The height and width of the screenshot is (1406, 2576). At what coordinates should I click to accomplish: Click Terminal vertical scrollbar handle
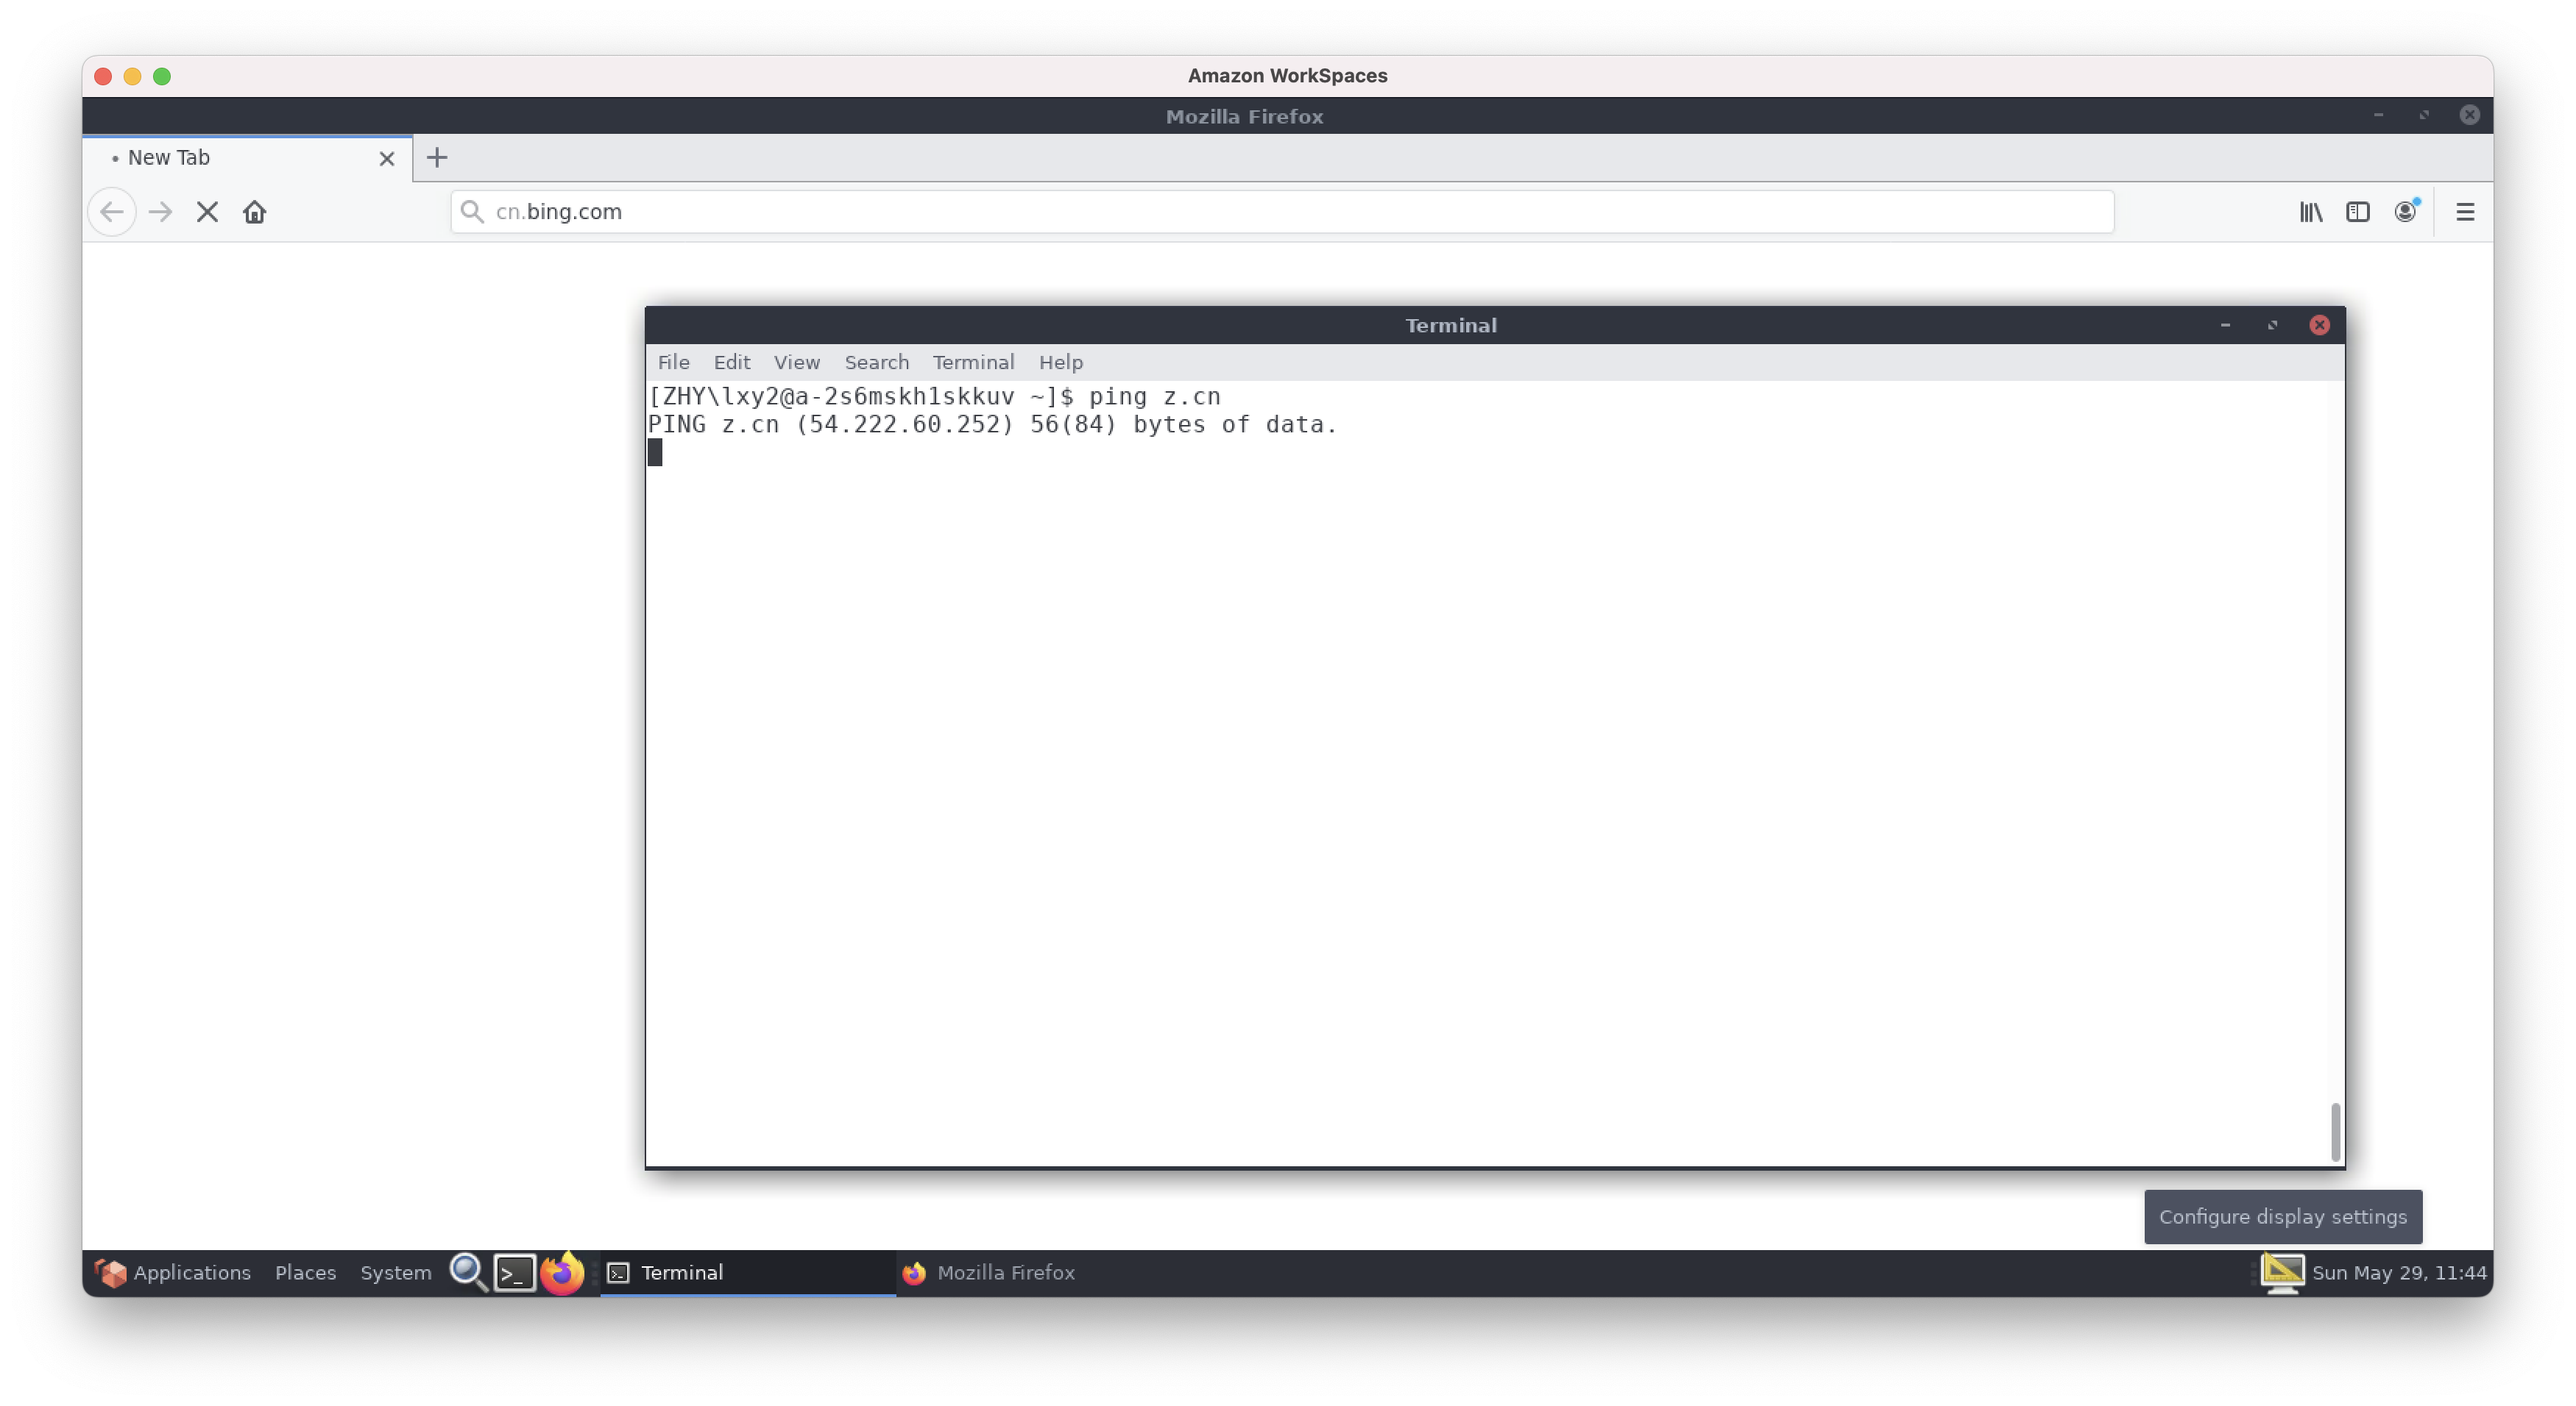coord(2335,1131)
